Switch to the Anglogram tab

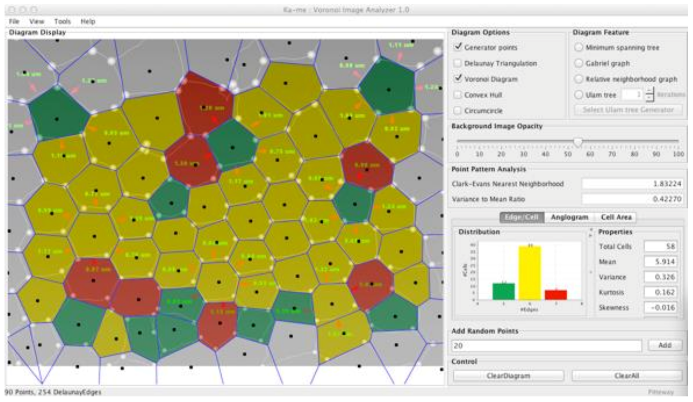[x=569, y=217]
